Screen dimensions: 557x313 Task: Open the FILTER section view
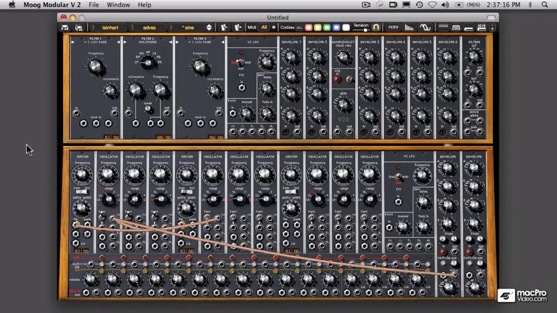[x=393, y=27]
